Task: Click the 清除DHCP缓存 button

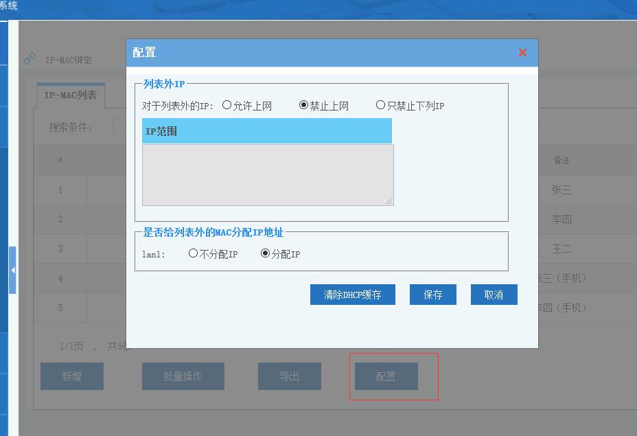Action: coord(353,294)
